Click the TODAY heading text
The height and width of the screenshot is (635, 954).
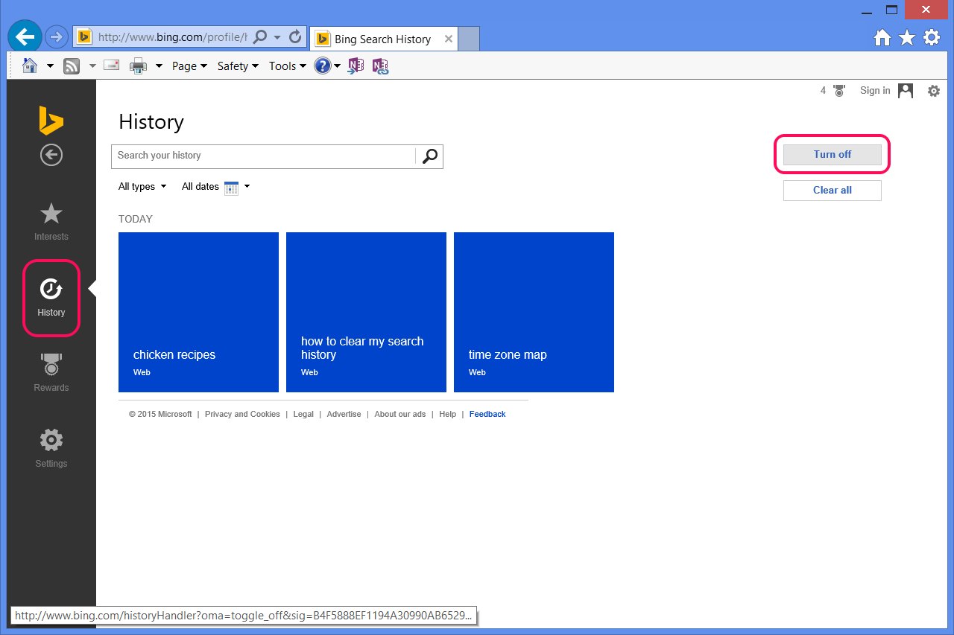pyautogui.click(x=136, y=220)
